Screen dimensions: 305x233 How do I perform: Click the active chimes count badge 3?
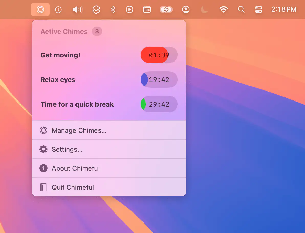coord(97,31)
